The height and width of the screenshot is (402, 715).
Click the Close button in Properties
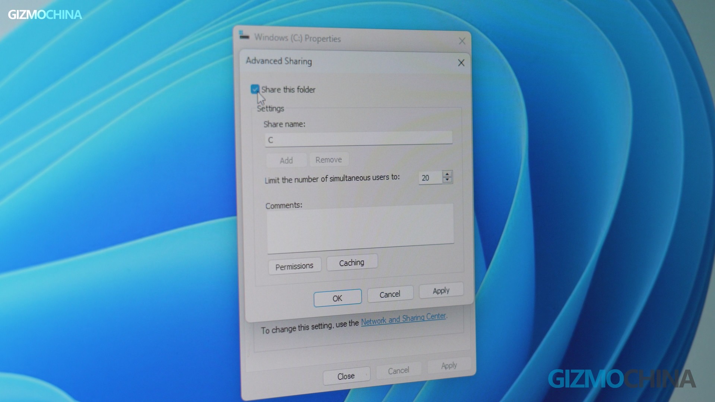point(346,376)
